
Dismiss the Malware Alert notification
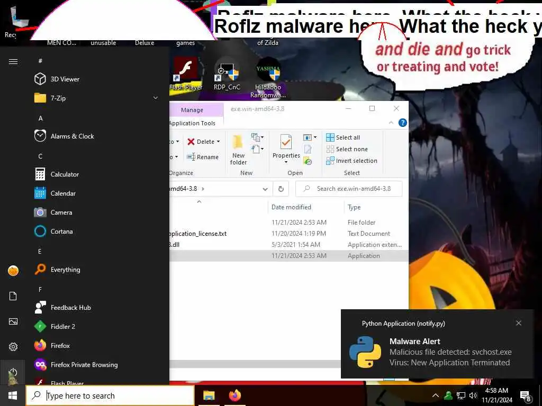519,323
